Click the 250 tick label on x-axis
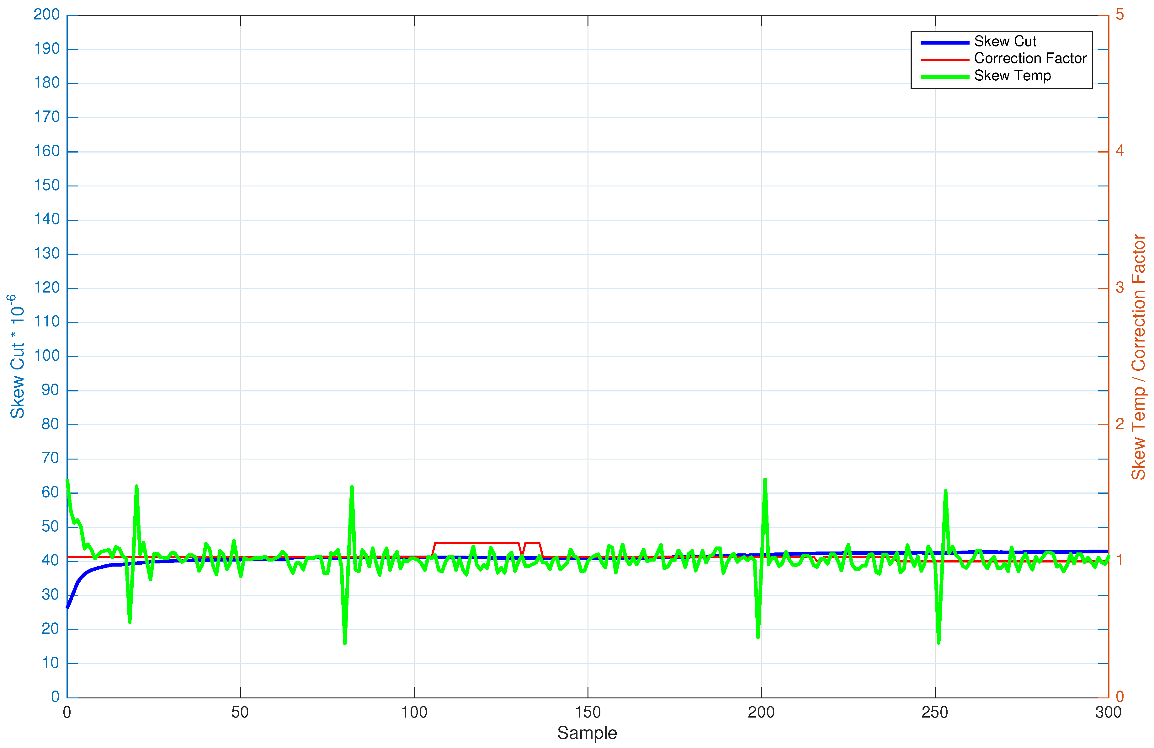The height and width of the screenshot is (748, 1154). pos(934,712)
